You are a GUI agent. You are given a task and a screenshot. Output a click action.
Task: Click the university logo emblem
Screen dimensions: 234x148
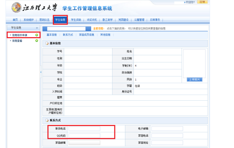click(x=16, y=7)
